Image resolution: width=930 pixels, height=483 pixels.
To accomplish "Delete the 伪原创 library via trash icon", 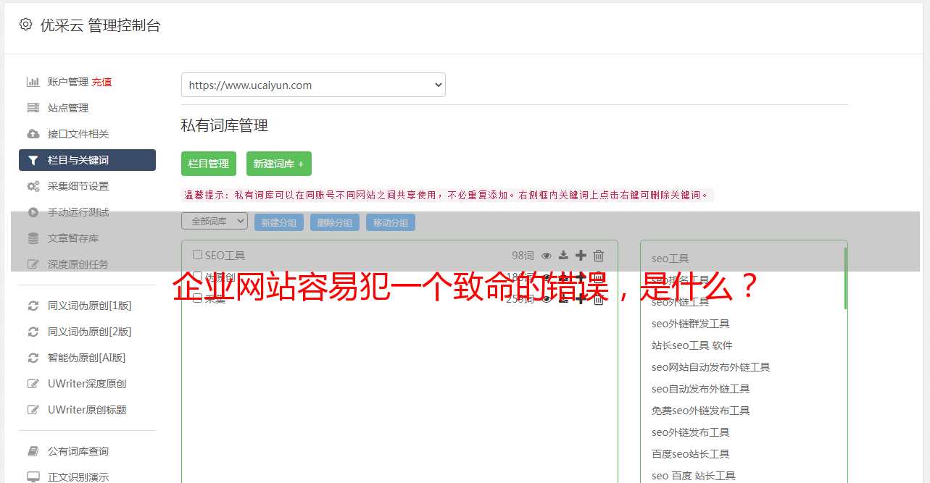I will (599, 277).
